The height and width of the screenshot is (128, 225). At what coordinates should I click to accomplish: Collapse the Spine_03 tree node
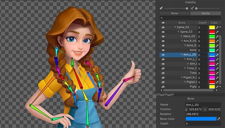[x=179, y=32]
